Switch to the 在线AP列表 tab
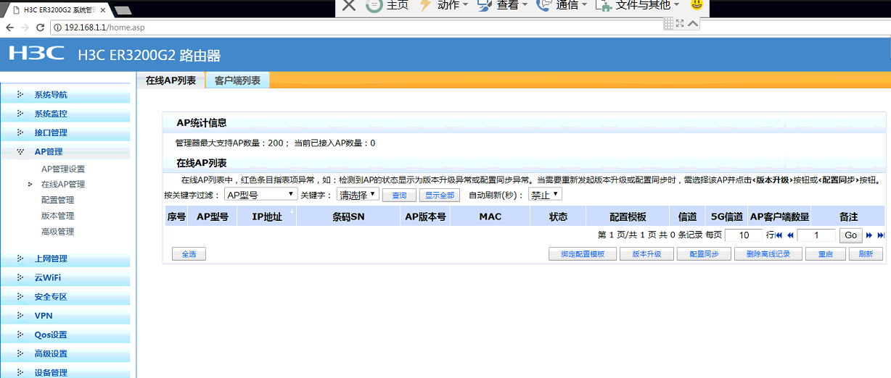 171,80
